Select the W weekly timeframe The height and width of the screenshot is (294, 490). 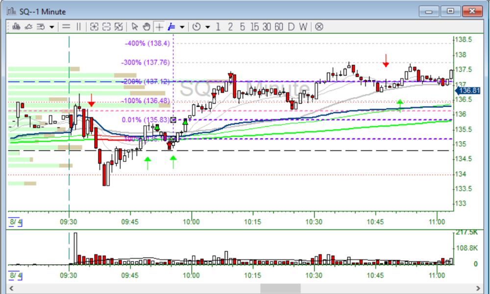click(303, 27)
